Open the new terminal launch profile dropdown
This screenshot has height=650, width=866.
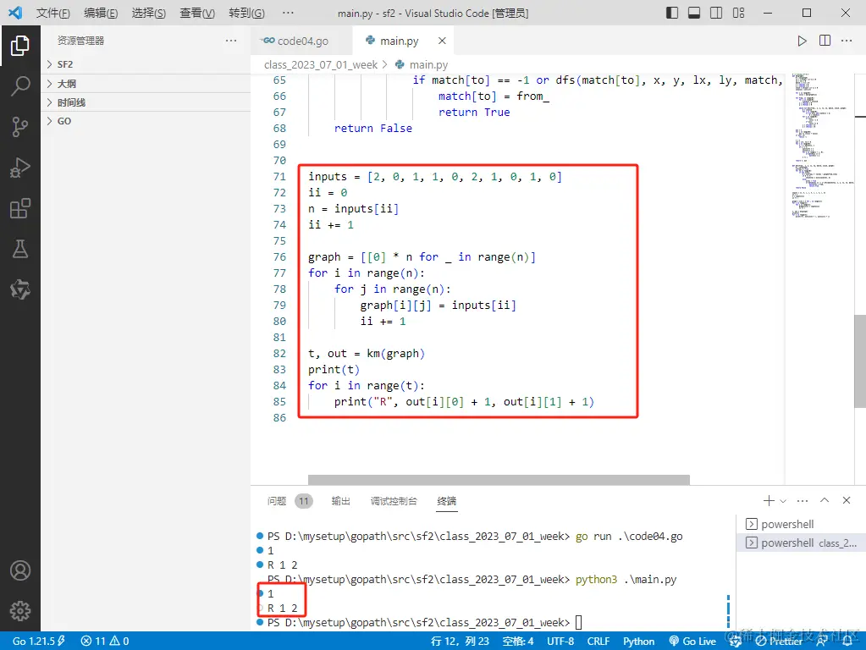pyautogui.click(x=782, y=501)
